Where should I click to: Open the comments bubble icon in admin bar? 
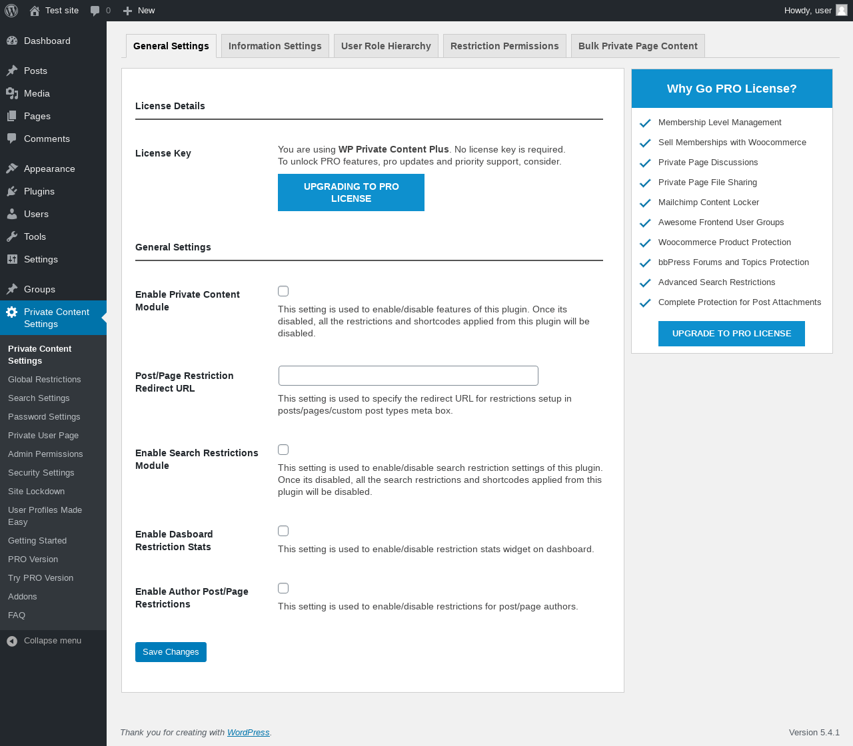point(95,11)
